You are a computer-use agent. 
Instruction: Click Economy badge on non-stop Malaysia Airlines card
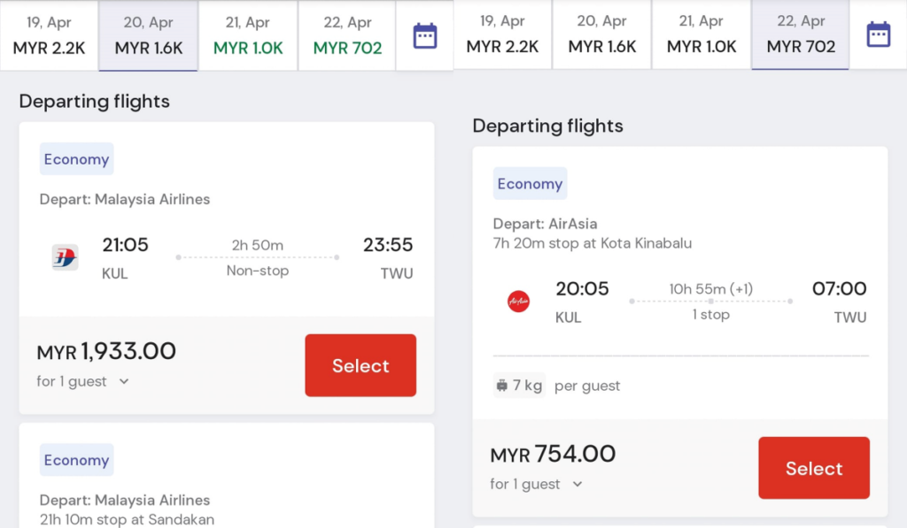(76, 159)
